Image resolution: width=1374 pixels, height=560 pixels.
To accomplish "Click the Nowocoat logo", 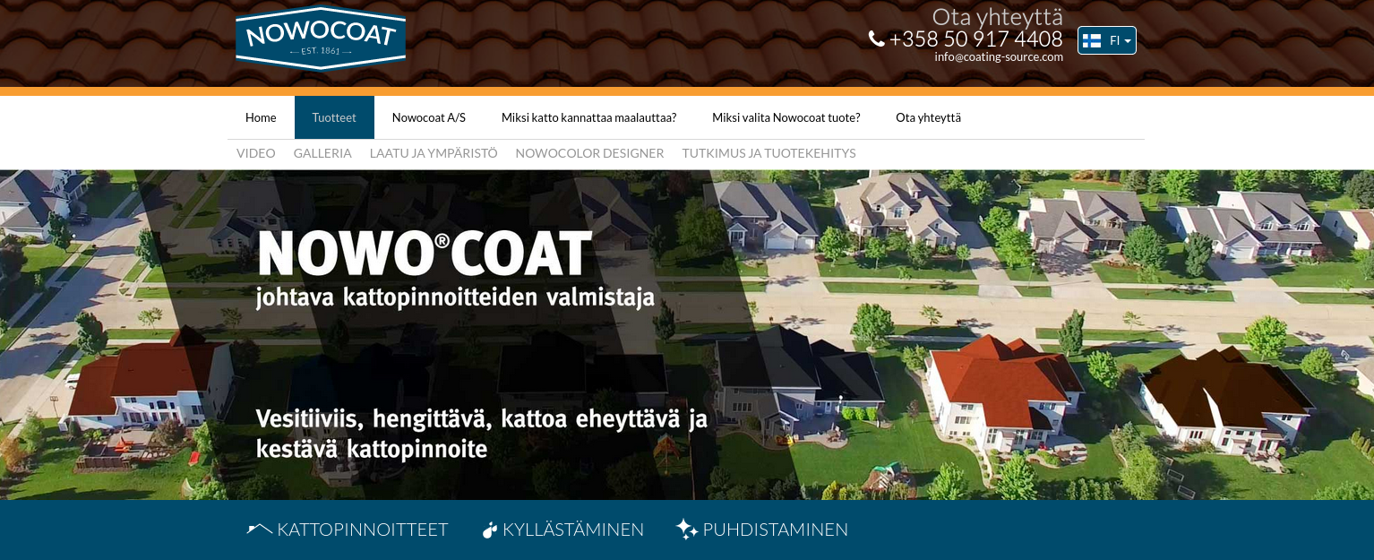I will pos(321,38).
